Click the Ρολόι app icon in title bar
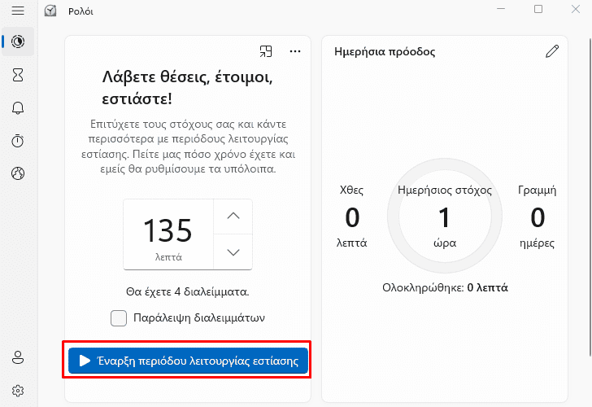Screen dimensions: 592x407 tap(50, 11)
